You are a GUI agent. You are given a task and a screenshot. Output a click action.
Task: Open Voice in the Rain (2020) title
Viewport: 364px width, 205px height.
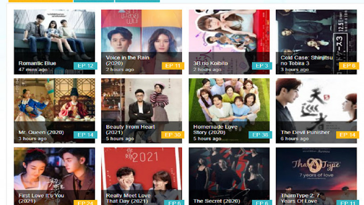click(x=127, y=61)
